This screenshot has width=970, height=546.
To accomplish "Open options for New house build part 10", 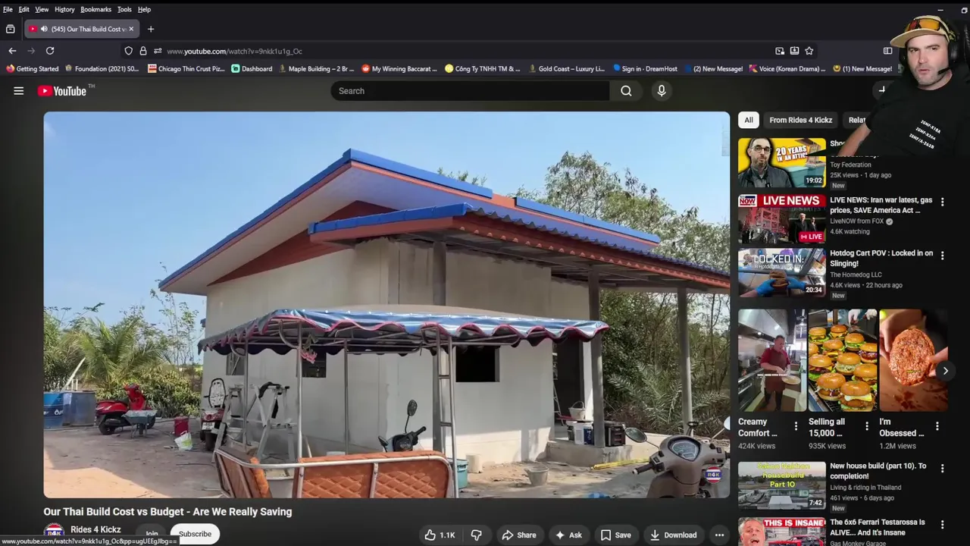I will (942, 469).
